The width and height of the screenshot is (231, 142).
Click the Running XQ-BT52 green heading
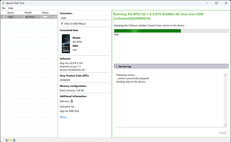[x=158, y=16]
